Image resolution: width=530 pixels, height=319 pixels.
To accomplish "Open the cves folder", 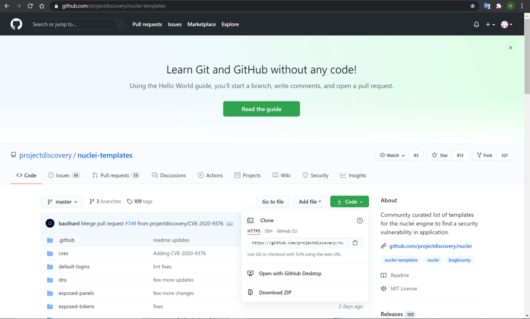I will click(x=63, y=253).
